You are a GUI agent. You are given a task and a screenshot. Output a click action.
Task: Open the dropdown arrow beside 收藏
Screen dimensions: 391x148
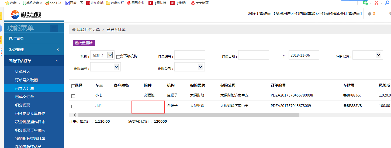tap(19, 3)
